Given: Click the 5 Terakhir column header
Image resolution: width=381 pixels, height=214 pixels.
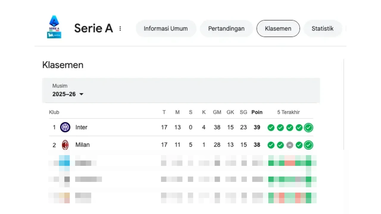Looking at the screenshot, I should tap(288, 112).
